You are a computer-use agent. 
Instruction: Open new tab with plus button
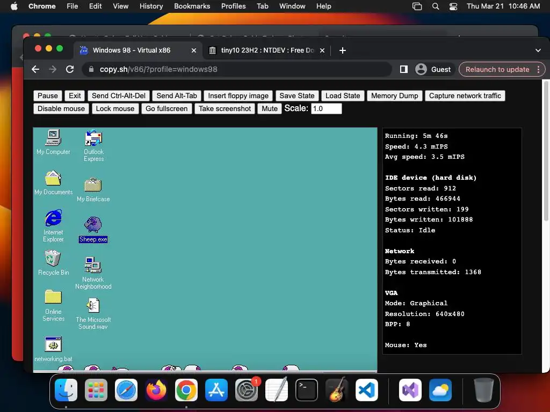pyautogui.click(x=343, y=50)
